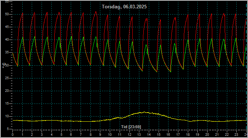Click the 10 label on temperature axis

click(7, 116)
